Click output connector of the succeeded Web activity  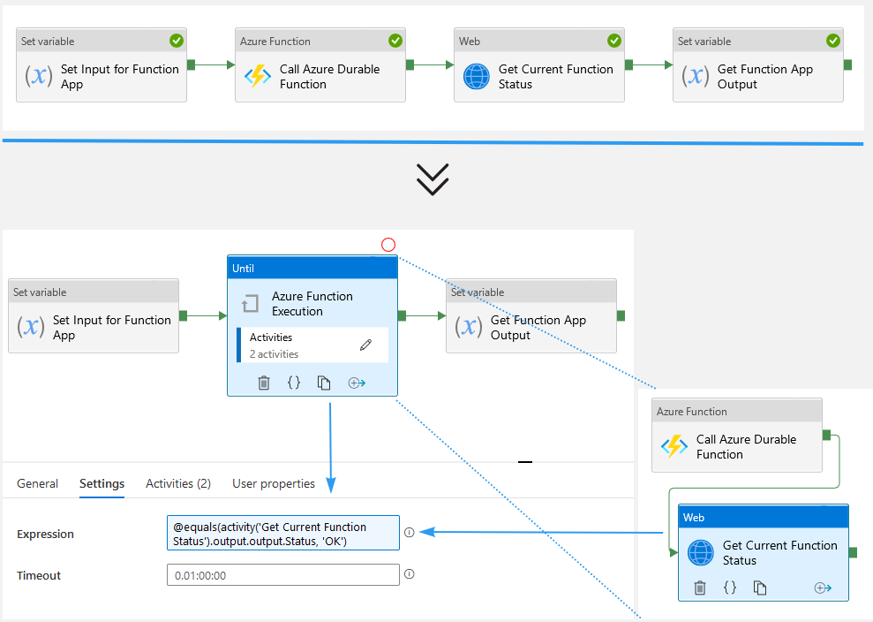click(x=628, y=64)
